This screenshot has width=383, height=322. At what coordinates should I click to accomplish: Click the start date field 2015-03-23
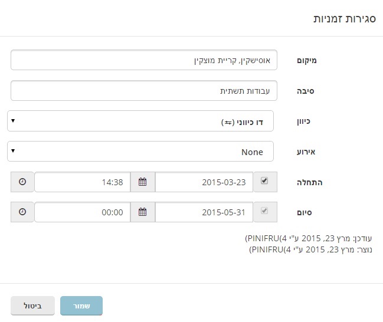(x=204, y=182)
